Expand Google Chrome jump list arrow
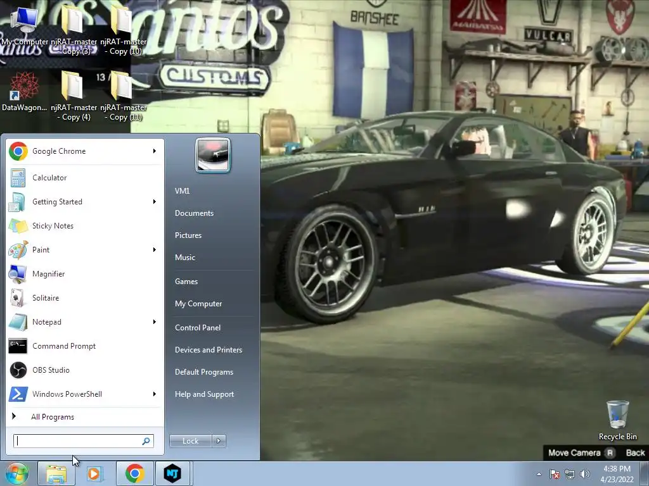Screen dimensions: 649x486 155,151
